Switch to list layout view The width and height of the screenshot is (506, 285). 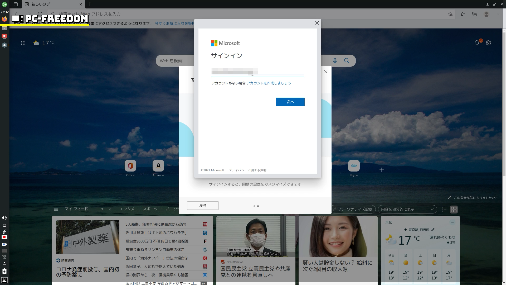(x=444, y=209)
